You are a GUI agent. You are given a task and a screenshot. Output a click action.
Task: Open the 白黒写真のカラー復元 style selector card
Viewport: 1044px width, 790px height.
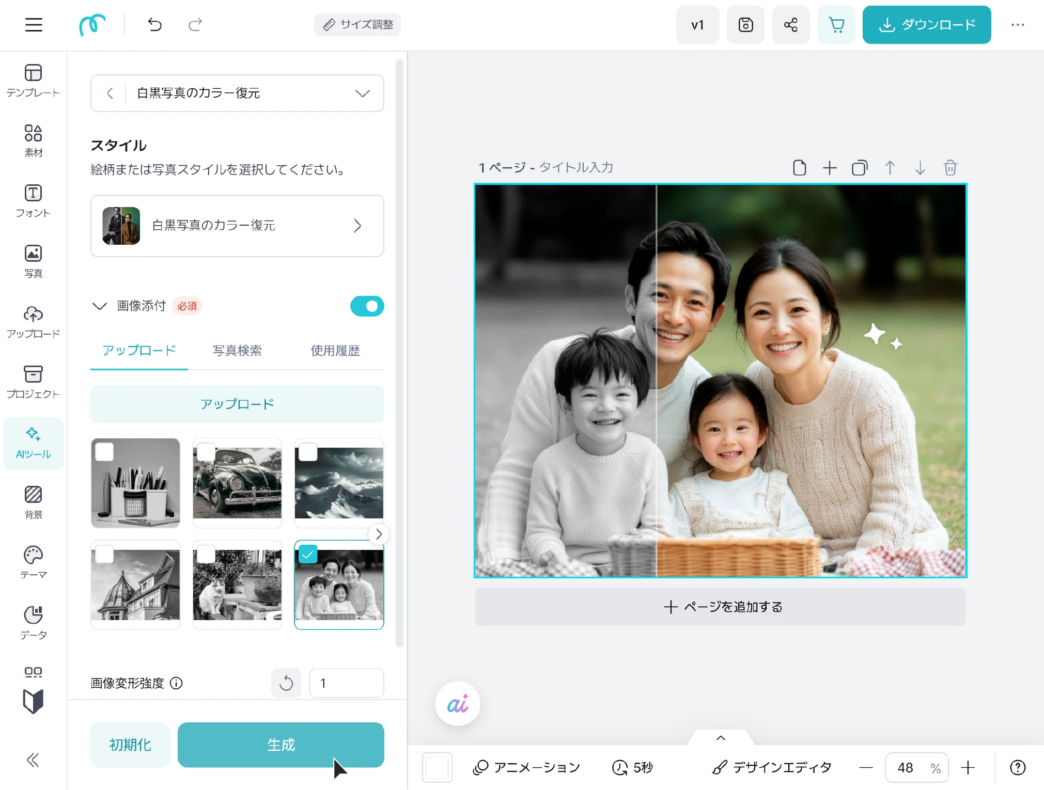(x=237, y=226)
